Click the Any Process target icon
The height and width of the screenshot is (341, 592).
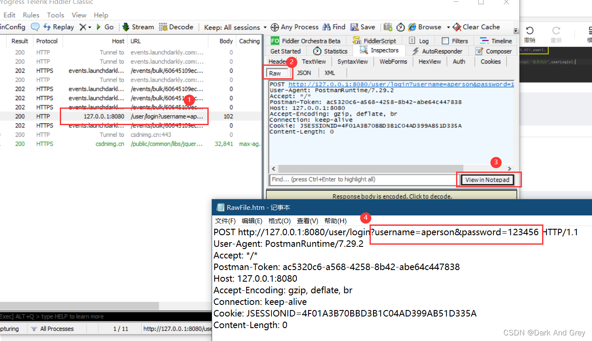pyautogui.click(x=274, y=27)
